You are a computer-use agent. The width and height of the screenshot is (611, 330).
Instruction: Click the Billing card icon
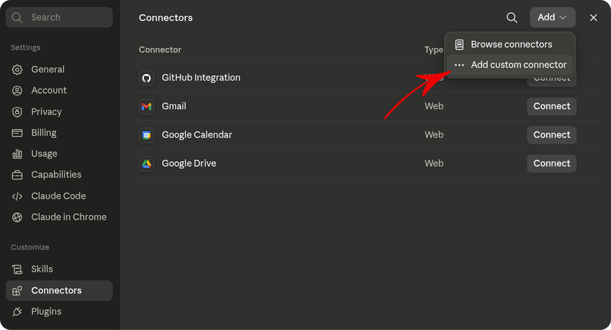(17, 133)
